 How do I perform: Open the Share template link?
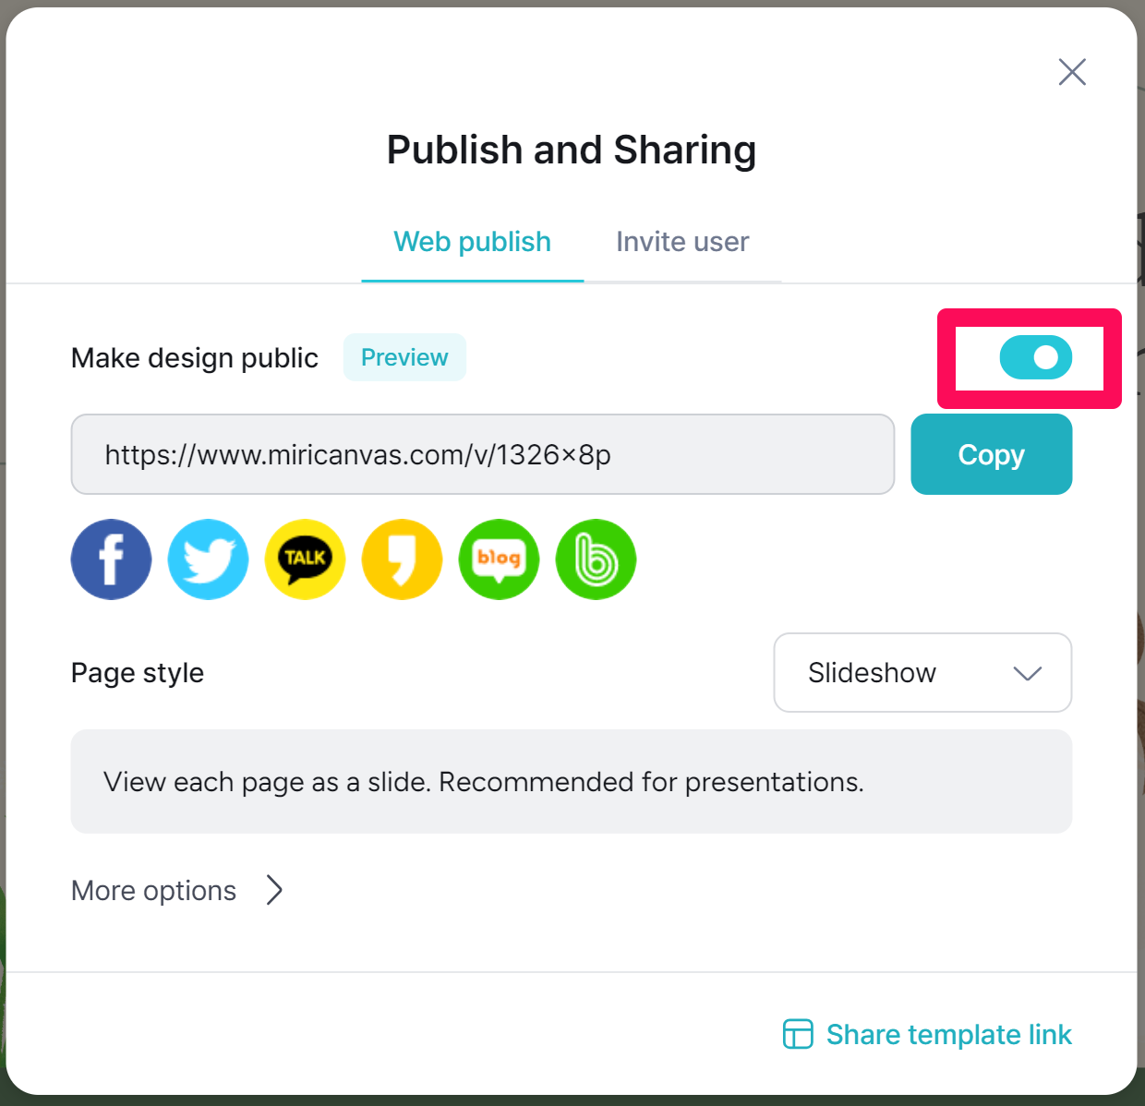(x=948, y=1034)
